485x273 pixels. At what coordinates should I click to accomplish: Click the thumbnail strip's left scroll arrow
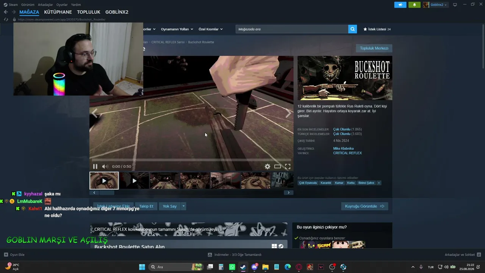tap(94, 193)
